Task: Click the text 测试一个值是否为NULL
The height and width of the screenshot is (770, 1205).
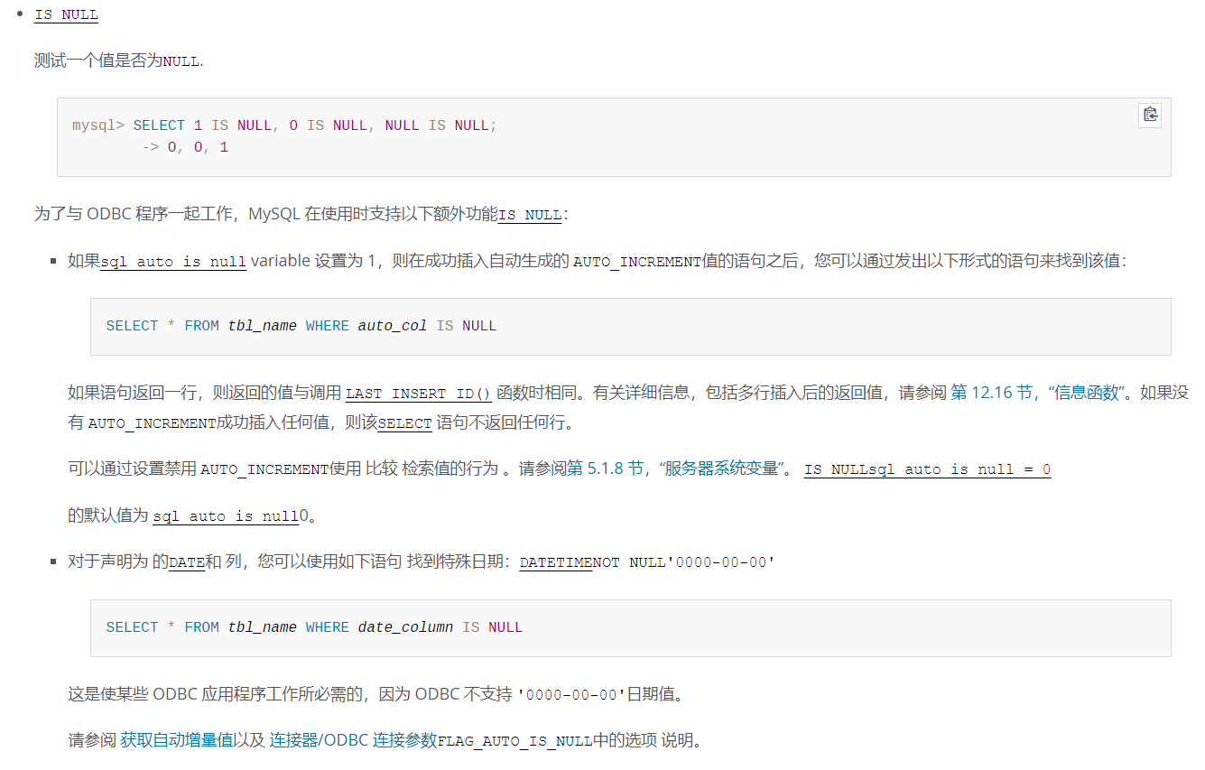Action: [119, 61]
